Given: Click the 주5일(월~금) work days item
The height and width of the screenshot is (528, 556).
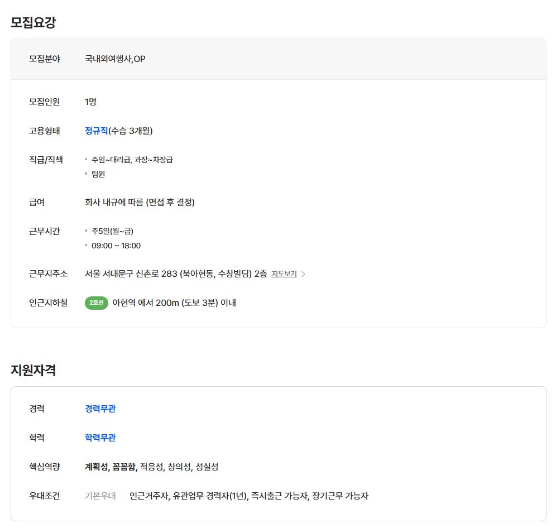Looking at the screenshot, I should (112, 231).
